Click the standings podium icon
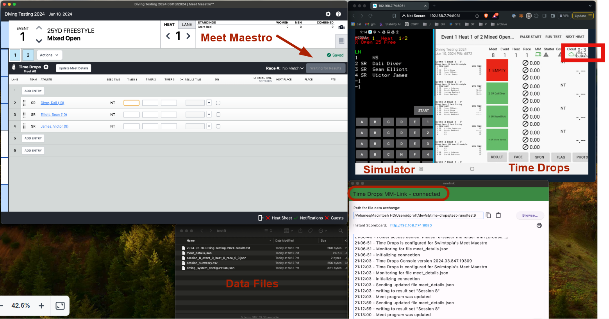Image resolution: width=609 pixels, height=319 pixels. (341, 27)
